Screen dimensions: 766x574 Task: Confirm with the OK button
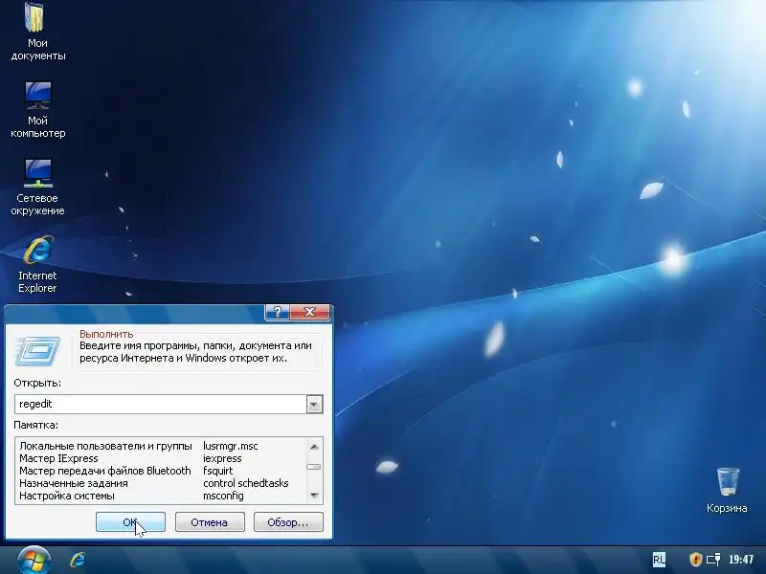click(130, 522)
